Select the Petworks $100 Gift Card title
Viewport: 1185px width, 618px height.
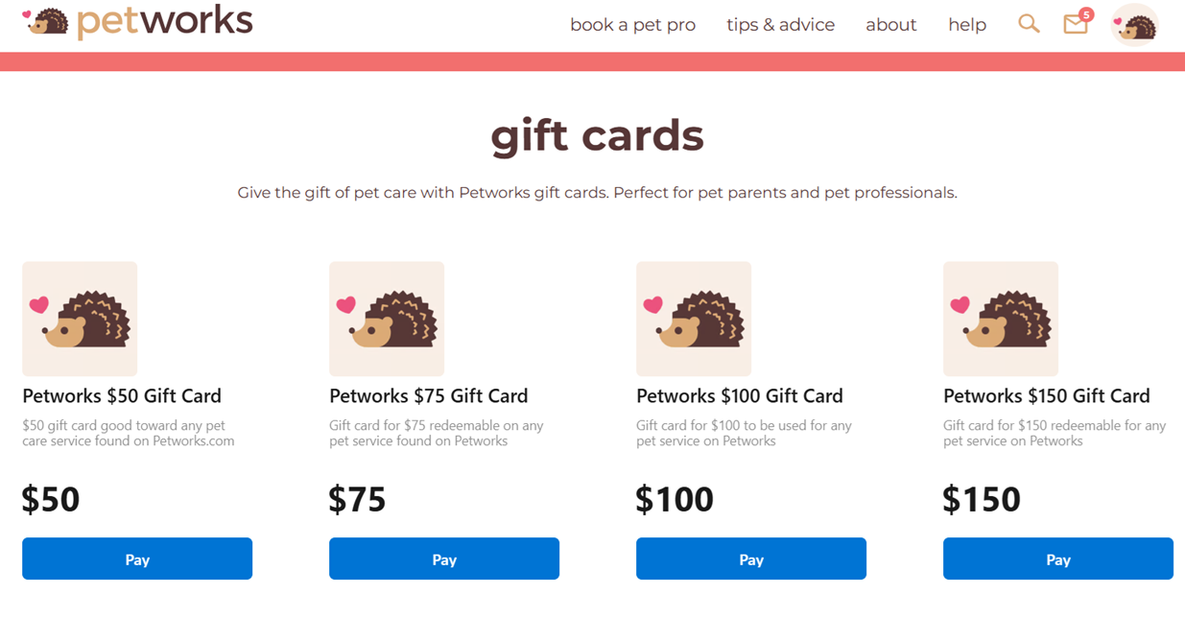pos(739,395)
